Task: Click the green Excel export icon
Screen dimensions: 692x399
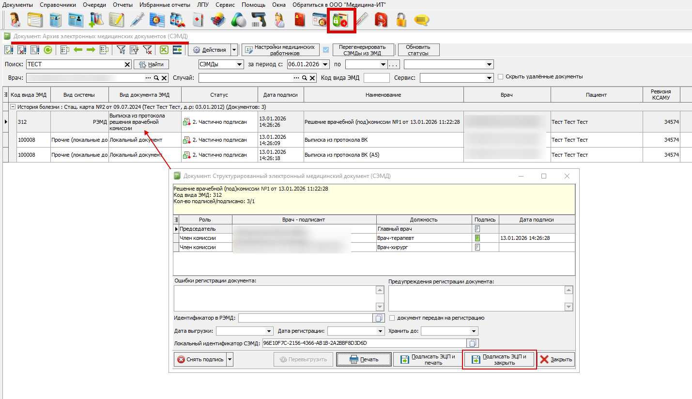Action: tap(164, 50)
